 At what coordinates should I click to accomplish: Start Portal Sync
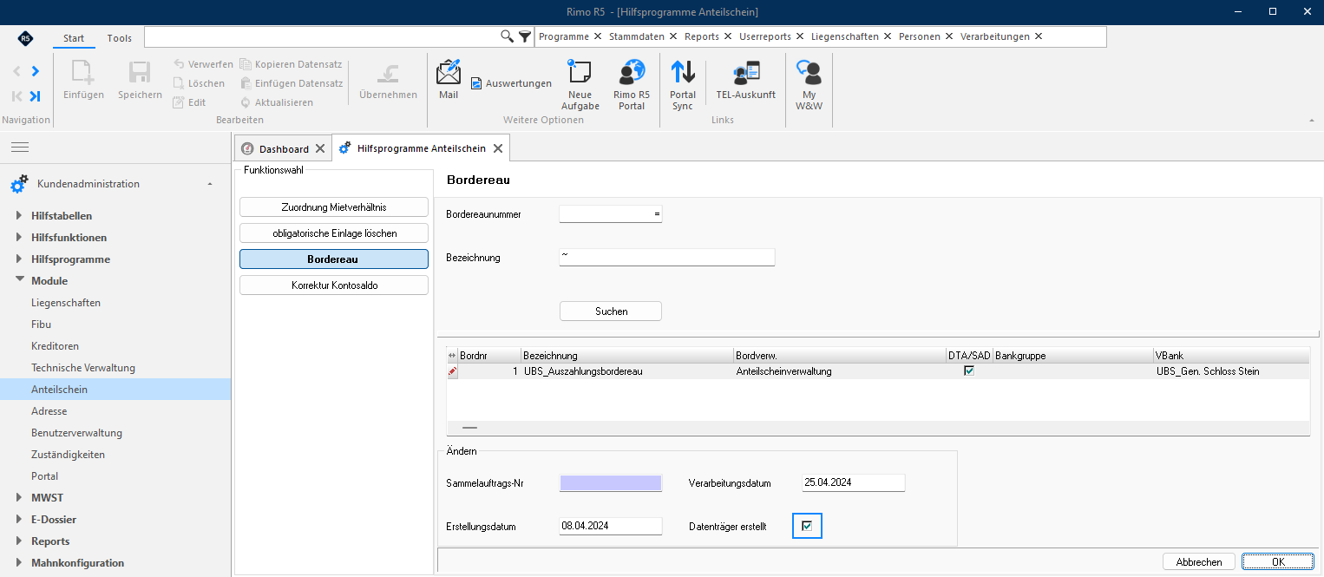click(683, 85)
